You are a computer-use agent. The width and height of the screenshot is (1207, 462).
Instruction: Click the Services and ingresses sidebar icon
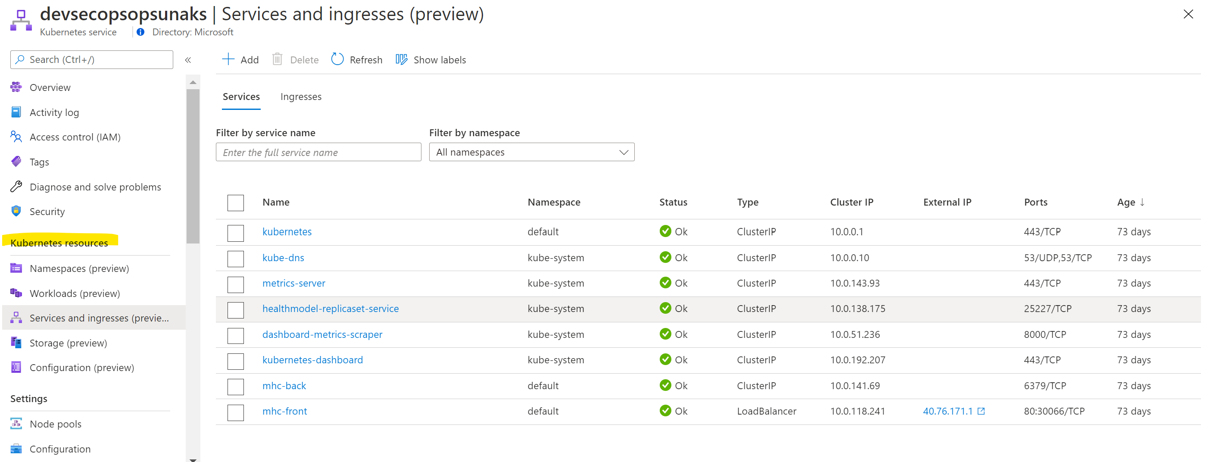coord(16,318)
